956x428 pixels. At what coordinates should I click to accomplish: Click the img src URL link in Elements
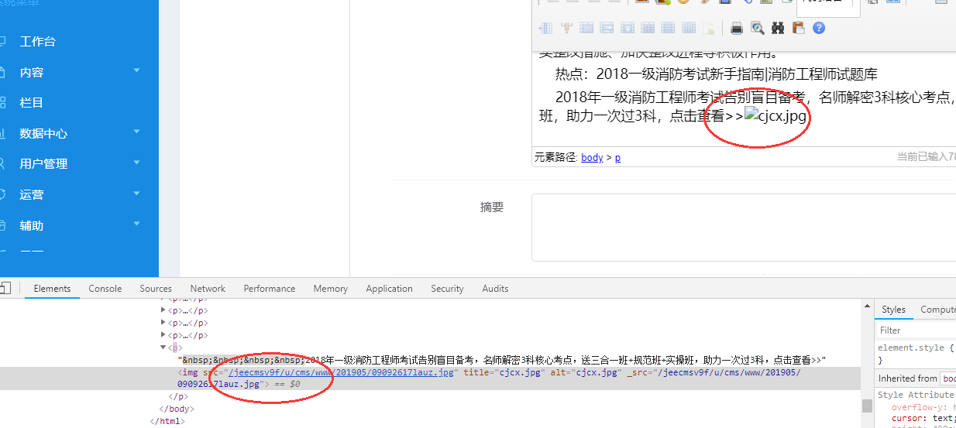(340, 372)
